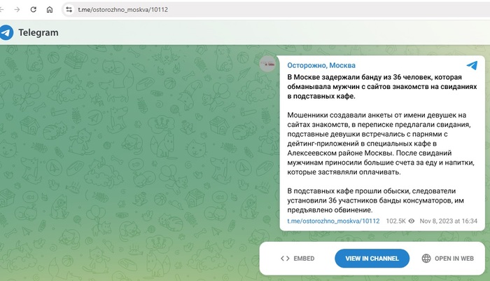
Task: Open the t.me/ostorozhno_moskva/10112 post link
Action: tap(333, 221)
